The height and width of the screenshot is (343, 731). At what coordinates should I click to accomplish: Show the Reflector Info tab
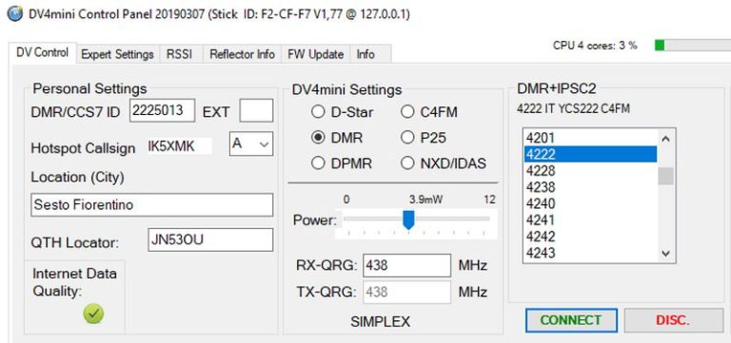pos(242,54)
